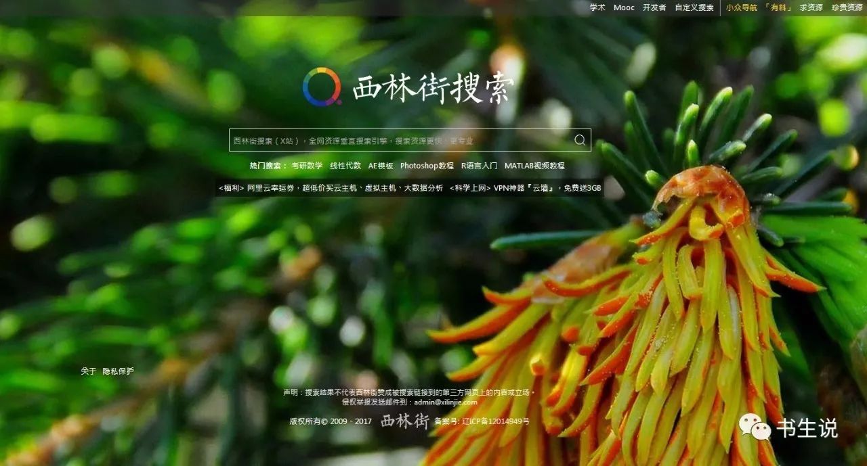
Task: Click the admin@xilinjie.com email address
Action: tap(446, 402)
